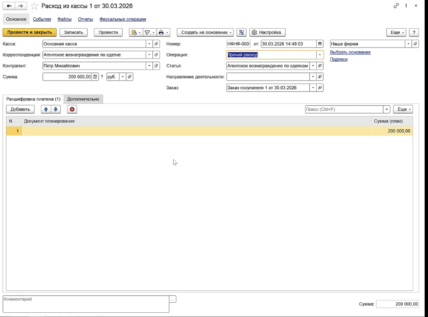The width and height of the screenshot is (428, 317).
Task: Add document to favorites with star icon
Action: tap(34, 6)
